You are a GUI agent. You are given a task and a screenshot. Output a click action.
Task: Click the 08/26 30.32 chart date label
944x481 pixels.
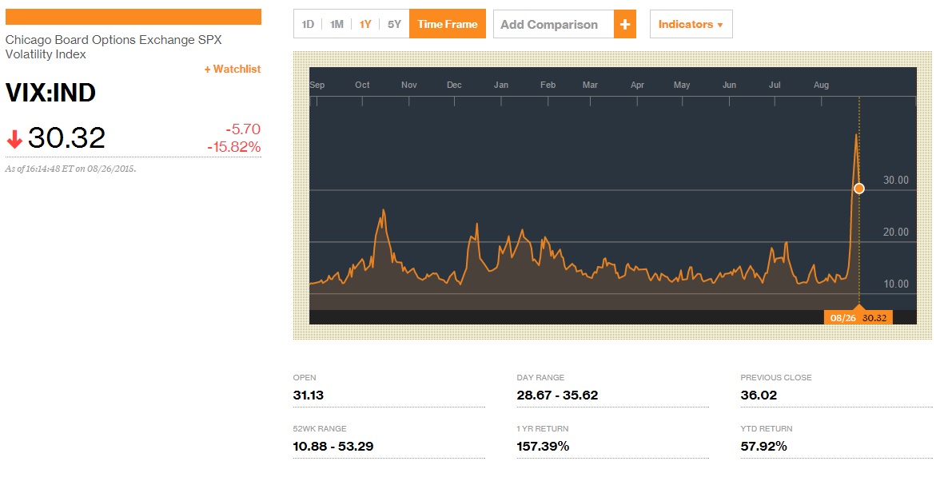pos(858,318)
